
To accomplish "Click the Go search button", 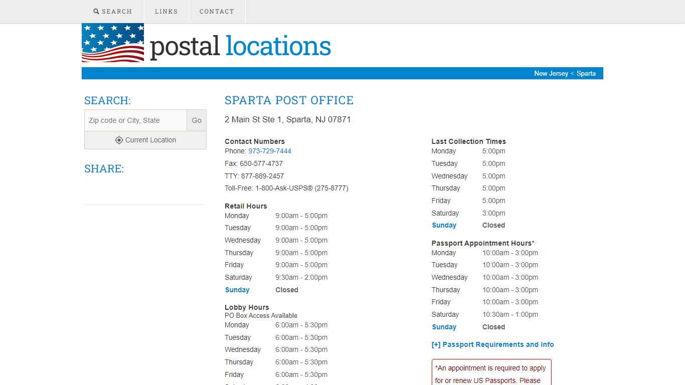I will tap(197, 120).
